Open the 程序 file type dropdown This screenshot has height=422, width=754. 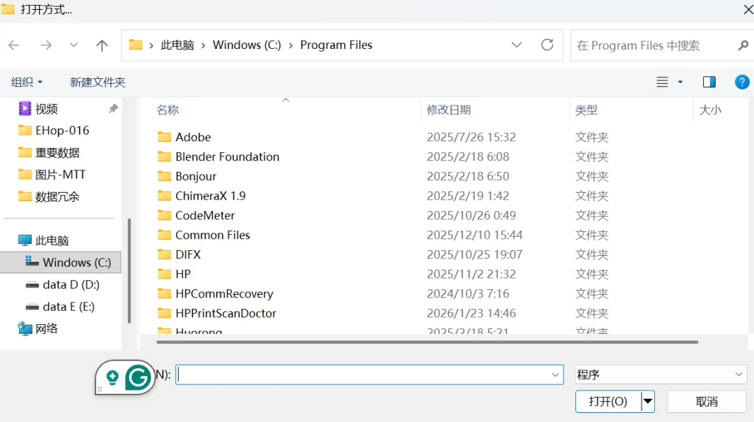pos(660,374)
